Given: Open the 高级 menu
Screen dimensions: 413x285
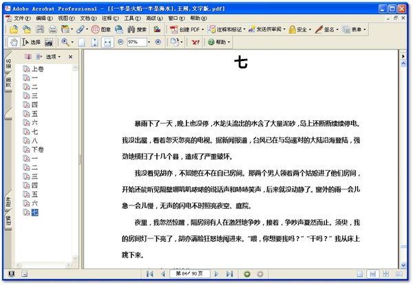Looking at the screenshot, I should [155, 18].
